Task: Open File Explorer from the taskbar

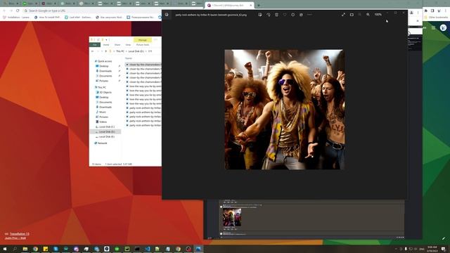Action: 25,249
